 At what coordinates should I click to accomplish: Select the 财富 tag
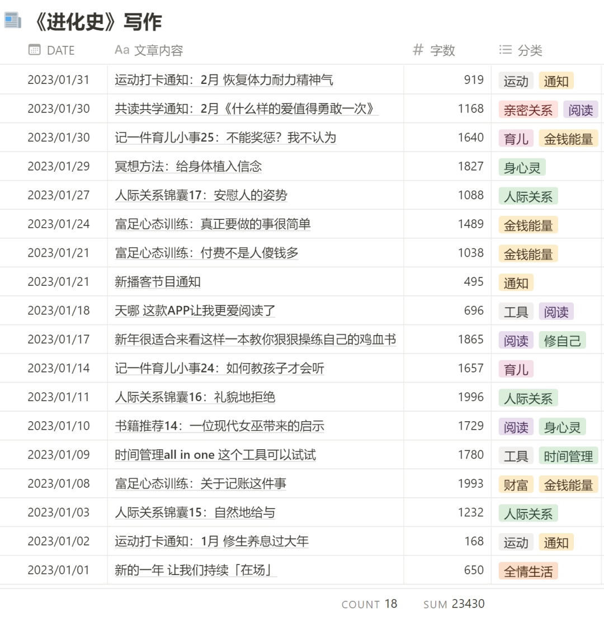(516, 485)
